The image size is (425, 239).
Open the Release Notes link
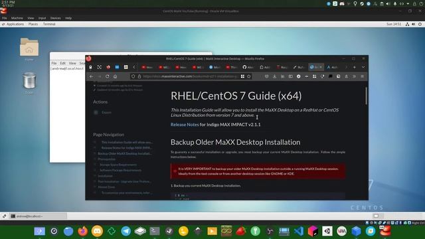click(x=185, y=124)
